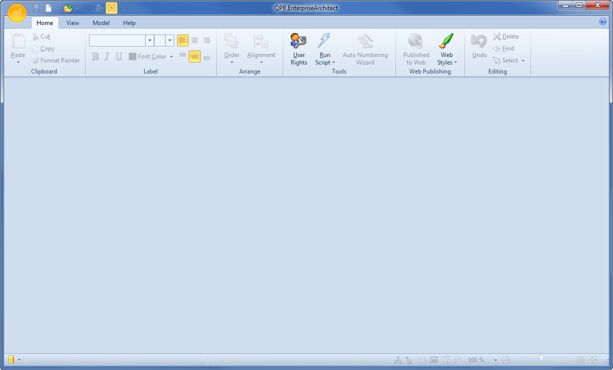Viewport: 613px width, 370px height.
Task: Zoom in with the plus magnifier in status bar
Action: [580, 359]
